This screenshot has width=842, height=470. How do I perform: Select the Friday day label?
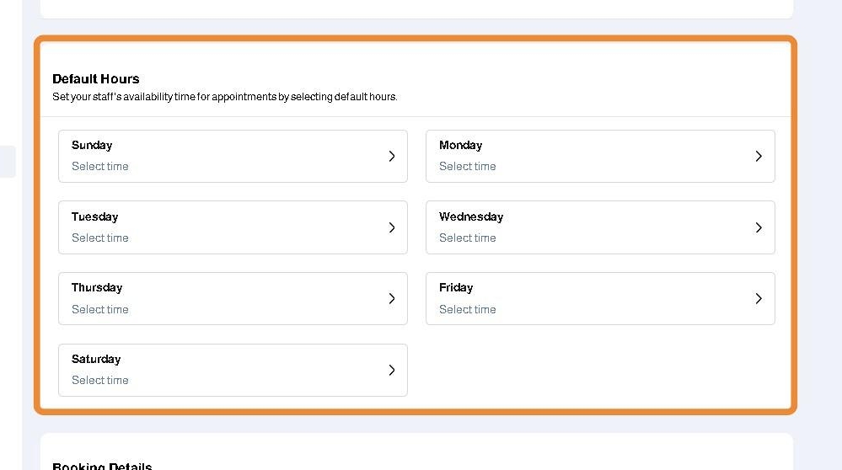point(456,287)
